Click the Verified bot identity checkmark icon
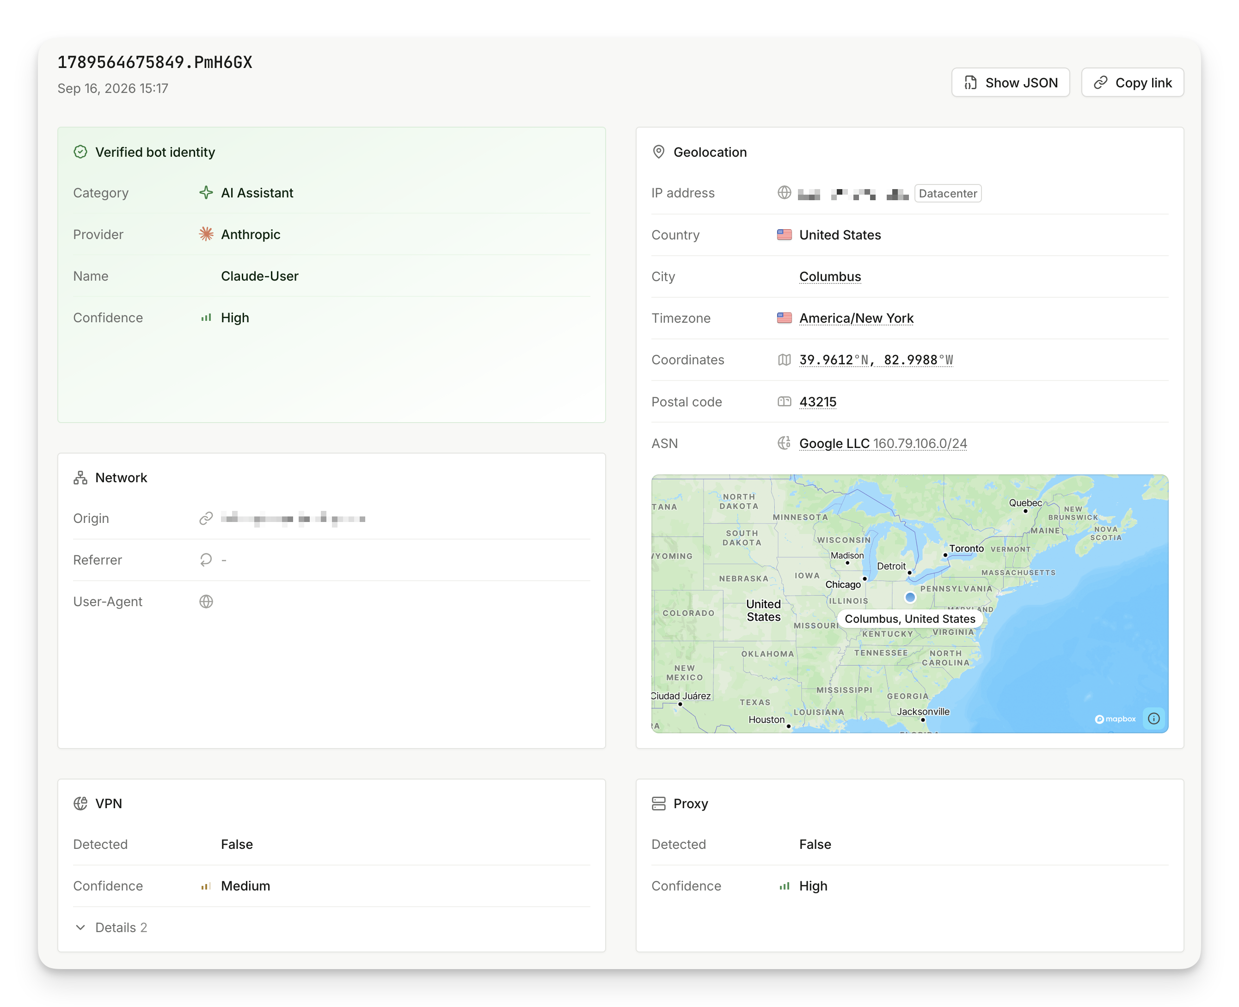This screenshot has height=1007, width=1239. point(80,152)
